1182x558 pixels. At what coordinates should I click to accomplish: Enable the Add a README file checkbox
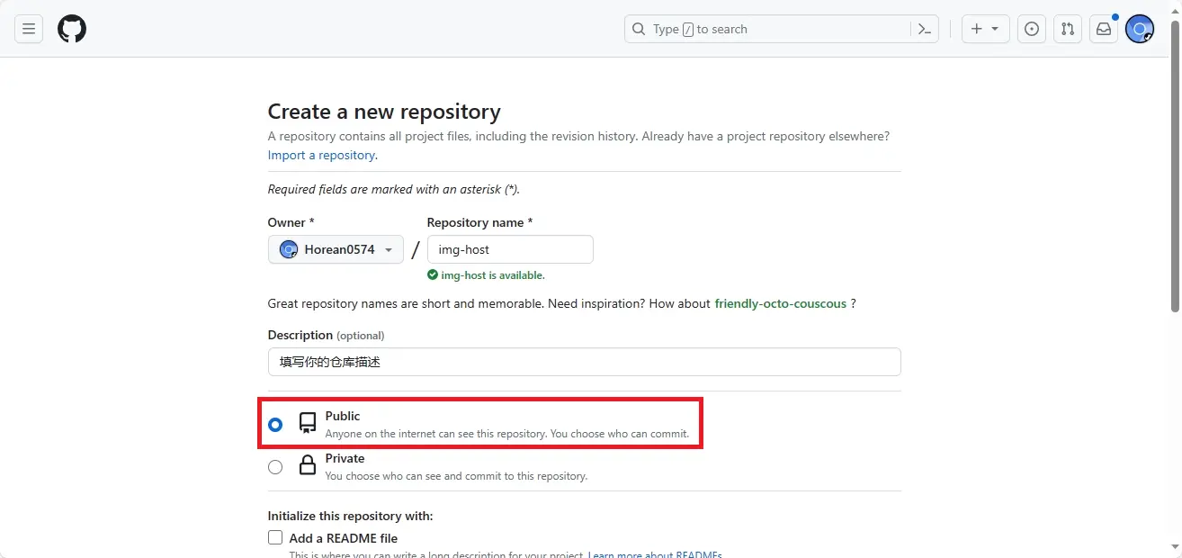(275, 538)
